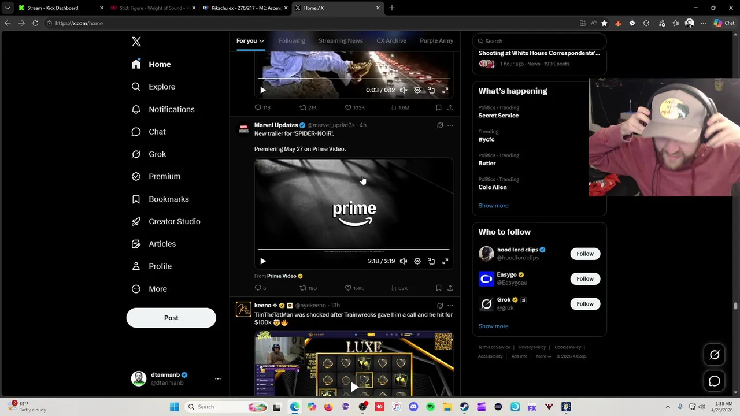Image resolution: width=740 pixels, height=416 pixels.
Task: Open the Marvel Updates profile avatar
Action: tap(243, 129)
